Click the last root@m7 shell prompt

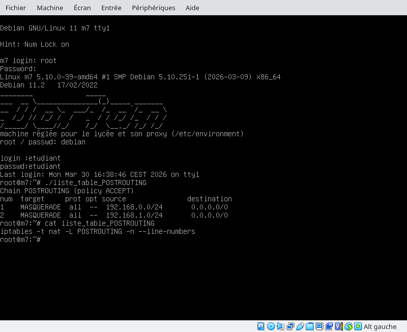[20, 239]
